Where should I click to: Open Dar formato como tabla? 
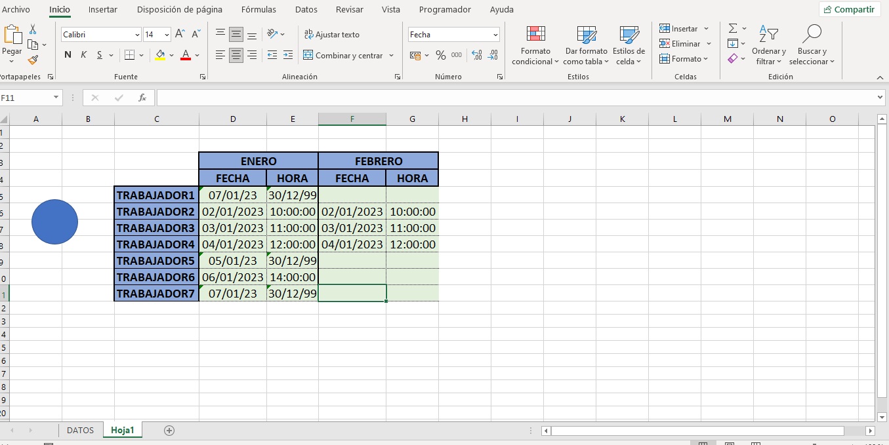click(x=586, y=45)
